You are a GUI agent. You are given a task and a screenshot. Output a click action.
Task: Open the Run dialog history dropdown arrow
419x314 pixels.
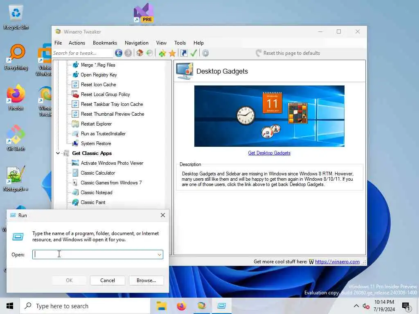tap(160, 254)
